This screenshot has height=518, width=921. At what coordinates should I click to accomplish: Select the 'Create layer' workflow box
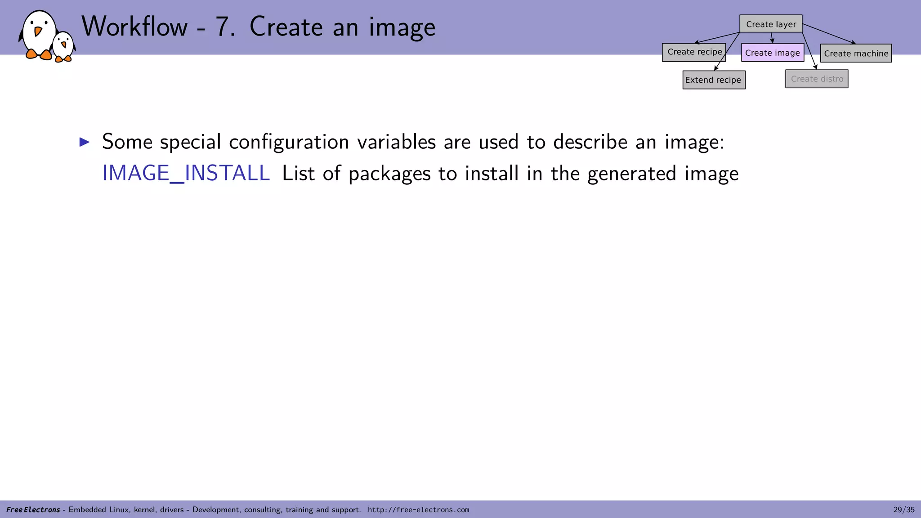[771, 24]
